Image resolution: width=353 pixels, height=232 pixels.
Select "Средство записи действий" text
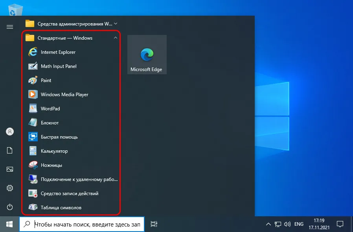click(x=70, y=194)
